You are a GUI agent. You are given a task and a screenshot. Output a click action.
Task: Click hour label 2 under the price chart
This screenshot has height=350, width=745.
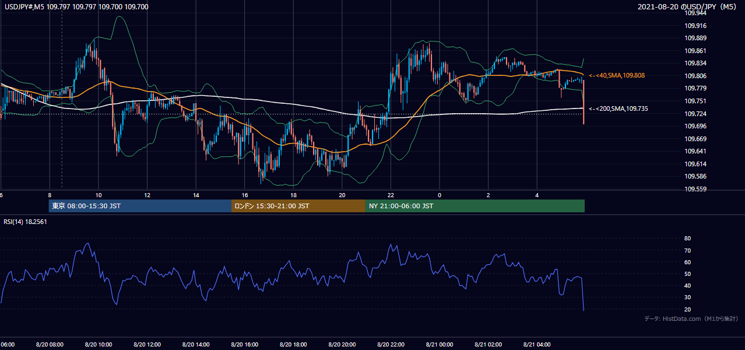point(488,195)
